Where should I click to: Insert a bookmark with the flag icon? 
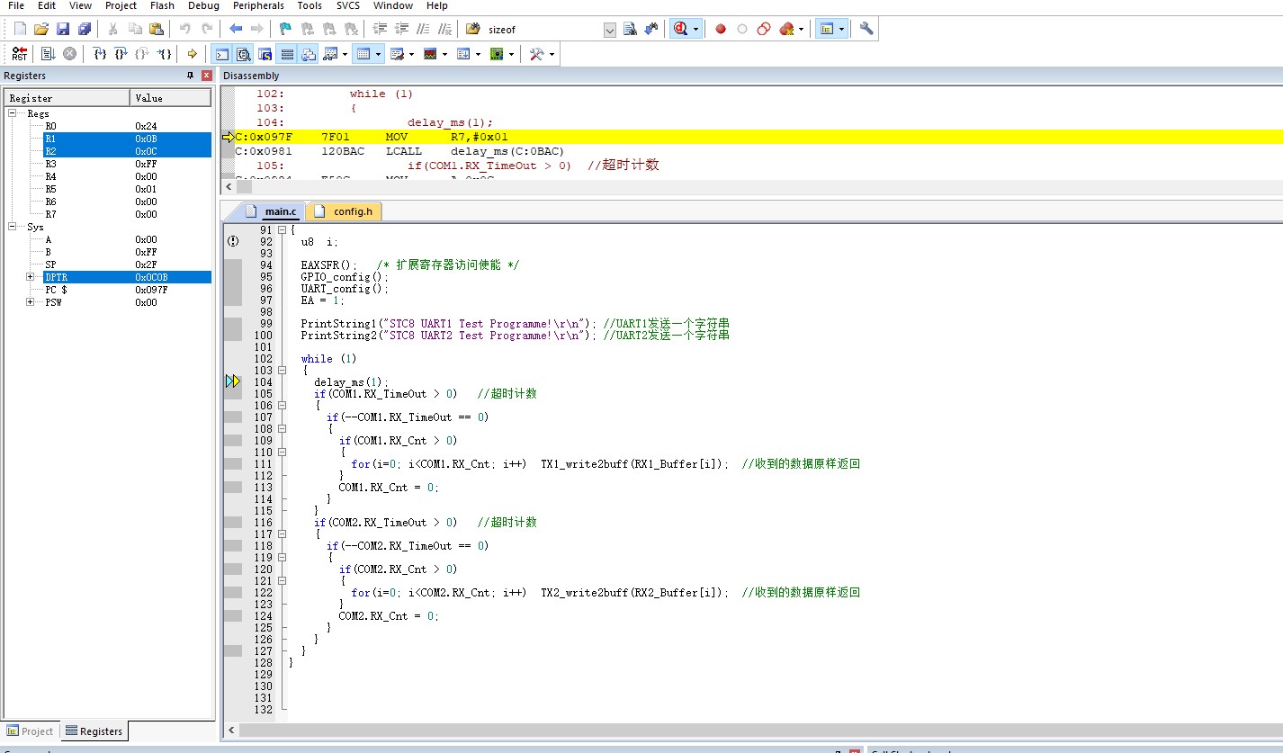[x=285, y=29]
